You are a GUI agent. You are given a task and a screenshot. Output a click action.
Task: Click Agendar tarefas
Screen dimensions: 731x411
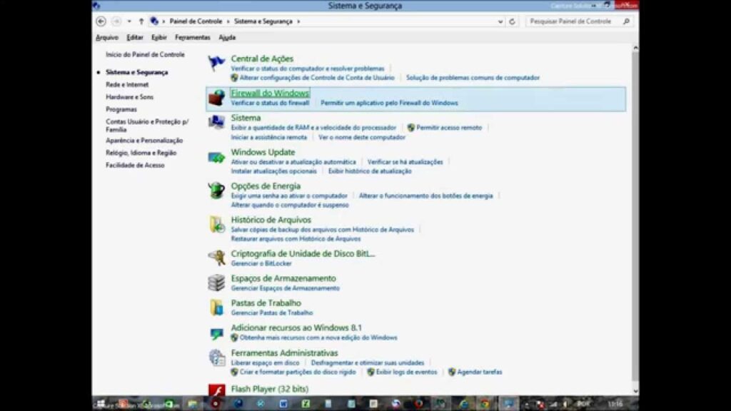tap(480, 372)
